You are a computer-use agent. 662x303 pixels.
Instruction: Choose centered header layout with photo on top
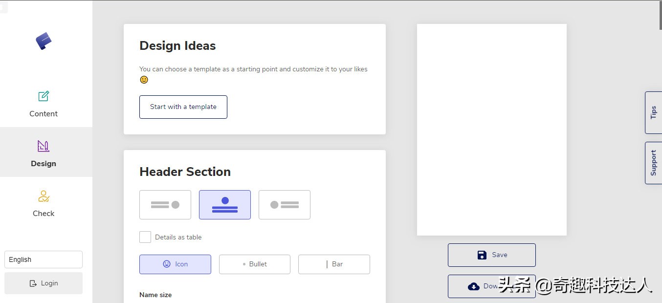pos(225,205)
